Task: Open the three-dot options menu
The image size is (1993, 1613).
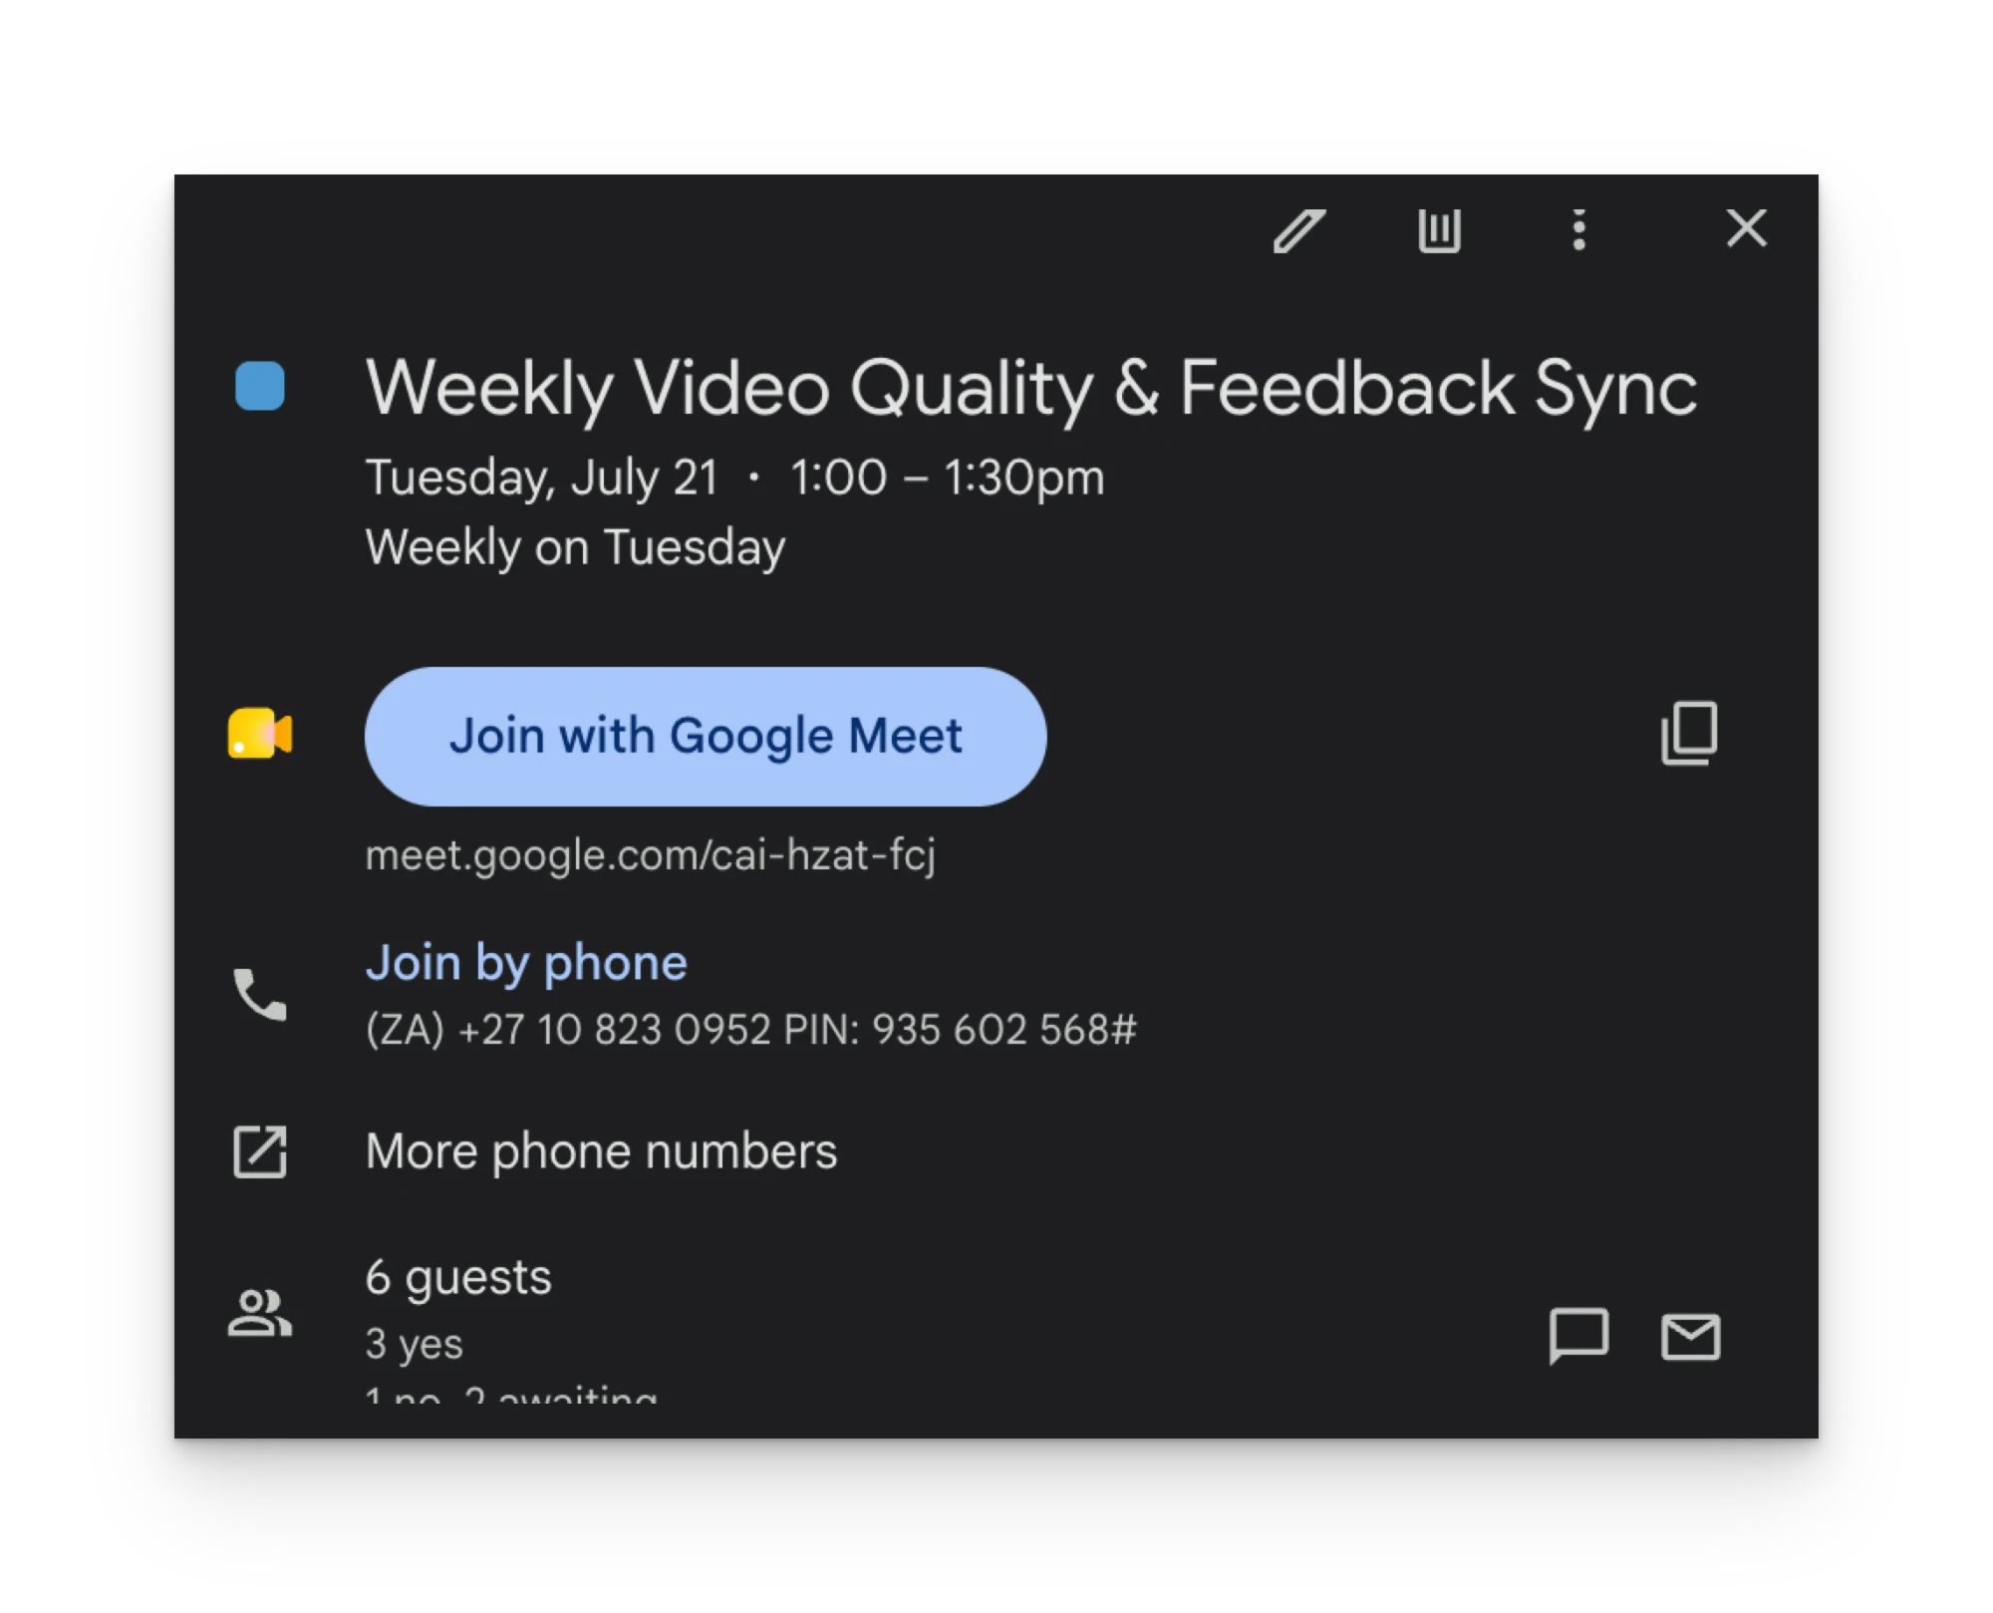Action: click(1578, 230)
